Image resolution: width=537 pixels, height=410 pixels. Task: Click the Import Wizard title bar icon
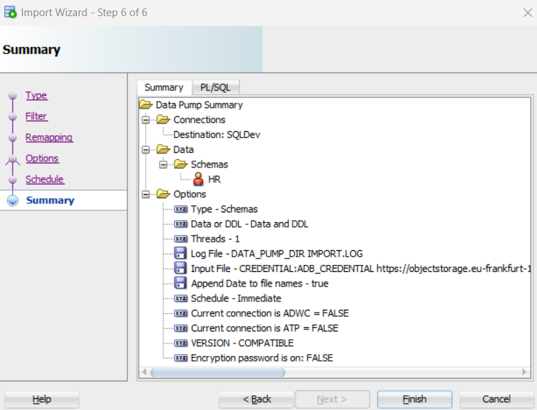pos(11,13)
